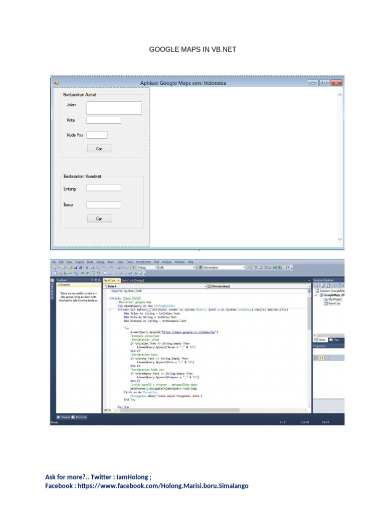385x513 pixels.
Task: Click the Cut toolbar icon
Action: click(x=87, y=268)
